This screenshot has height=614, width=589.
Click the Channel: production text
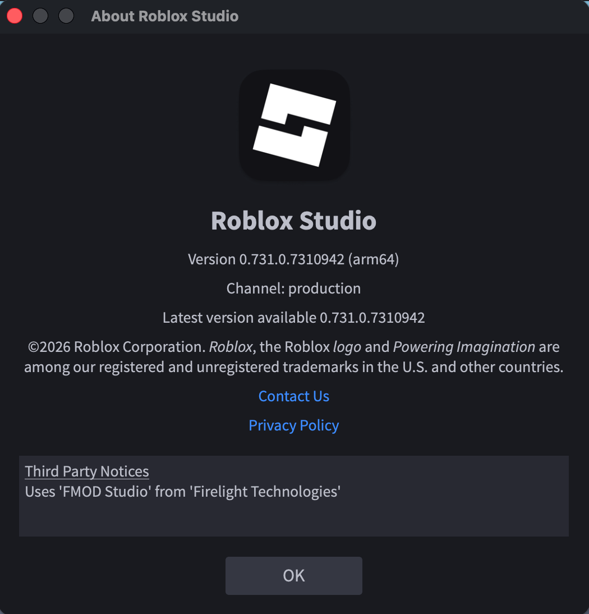[x=293, y=288]
